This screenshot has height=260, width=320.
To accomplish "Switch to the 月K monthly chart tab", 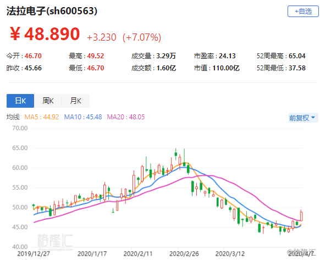I will tap(75, 101).
